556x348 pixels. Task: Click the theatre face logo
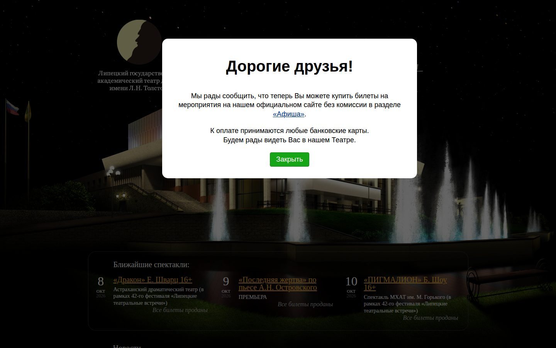[x=139, y=42]
